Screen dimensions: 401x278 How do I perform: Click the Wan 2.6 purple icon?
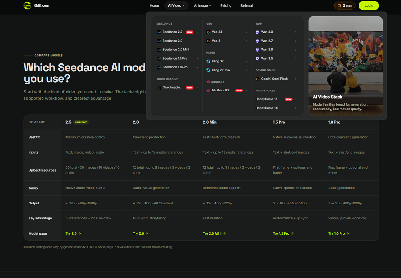[x=258, y=50]
